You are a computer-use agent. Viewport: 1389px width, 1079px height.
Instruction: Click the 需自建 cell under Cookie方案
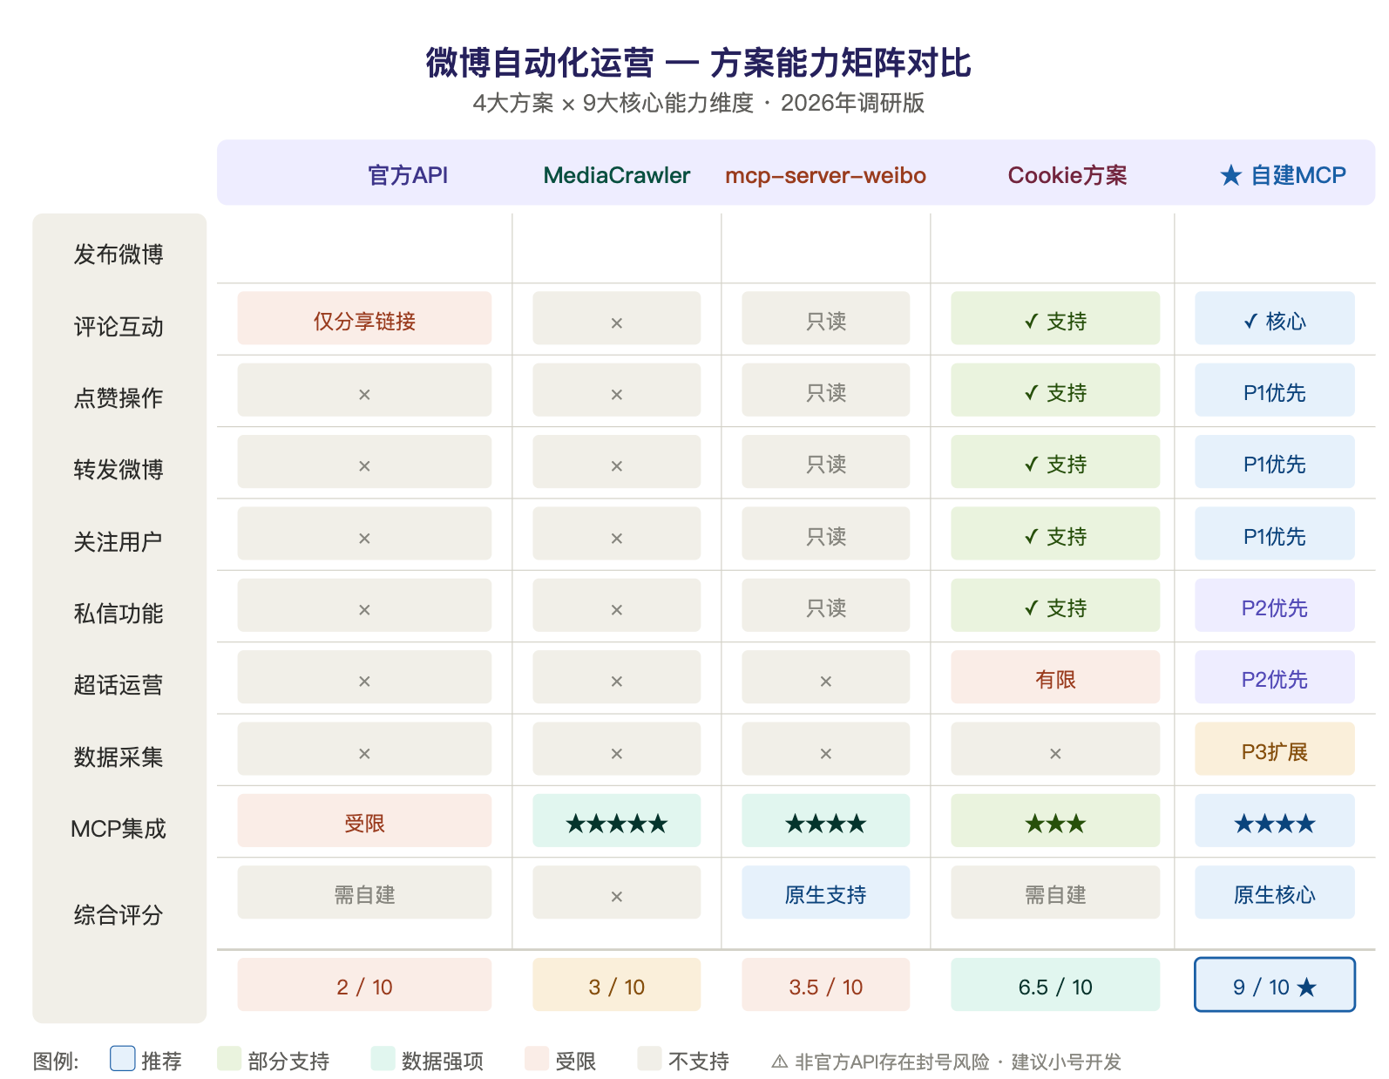click(x=1055, y=892)
